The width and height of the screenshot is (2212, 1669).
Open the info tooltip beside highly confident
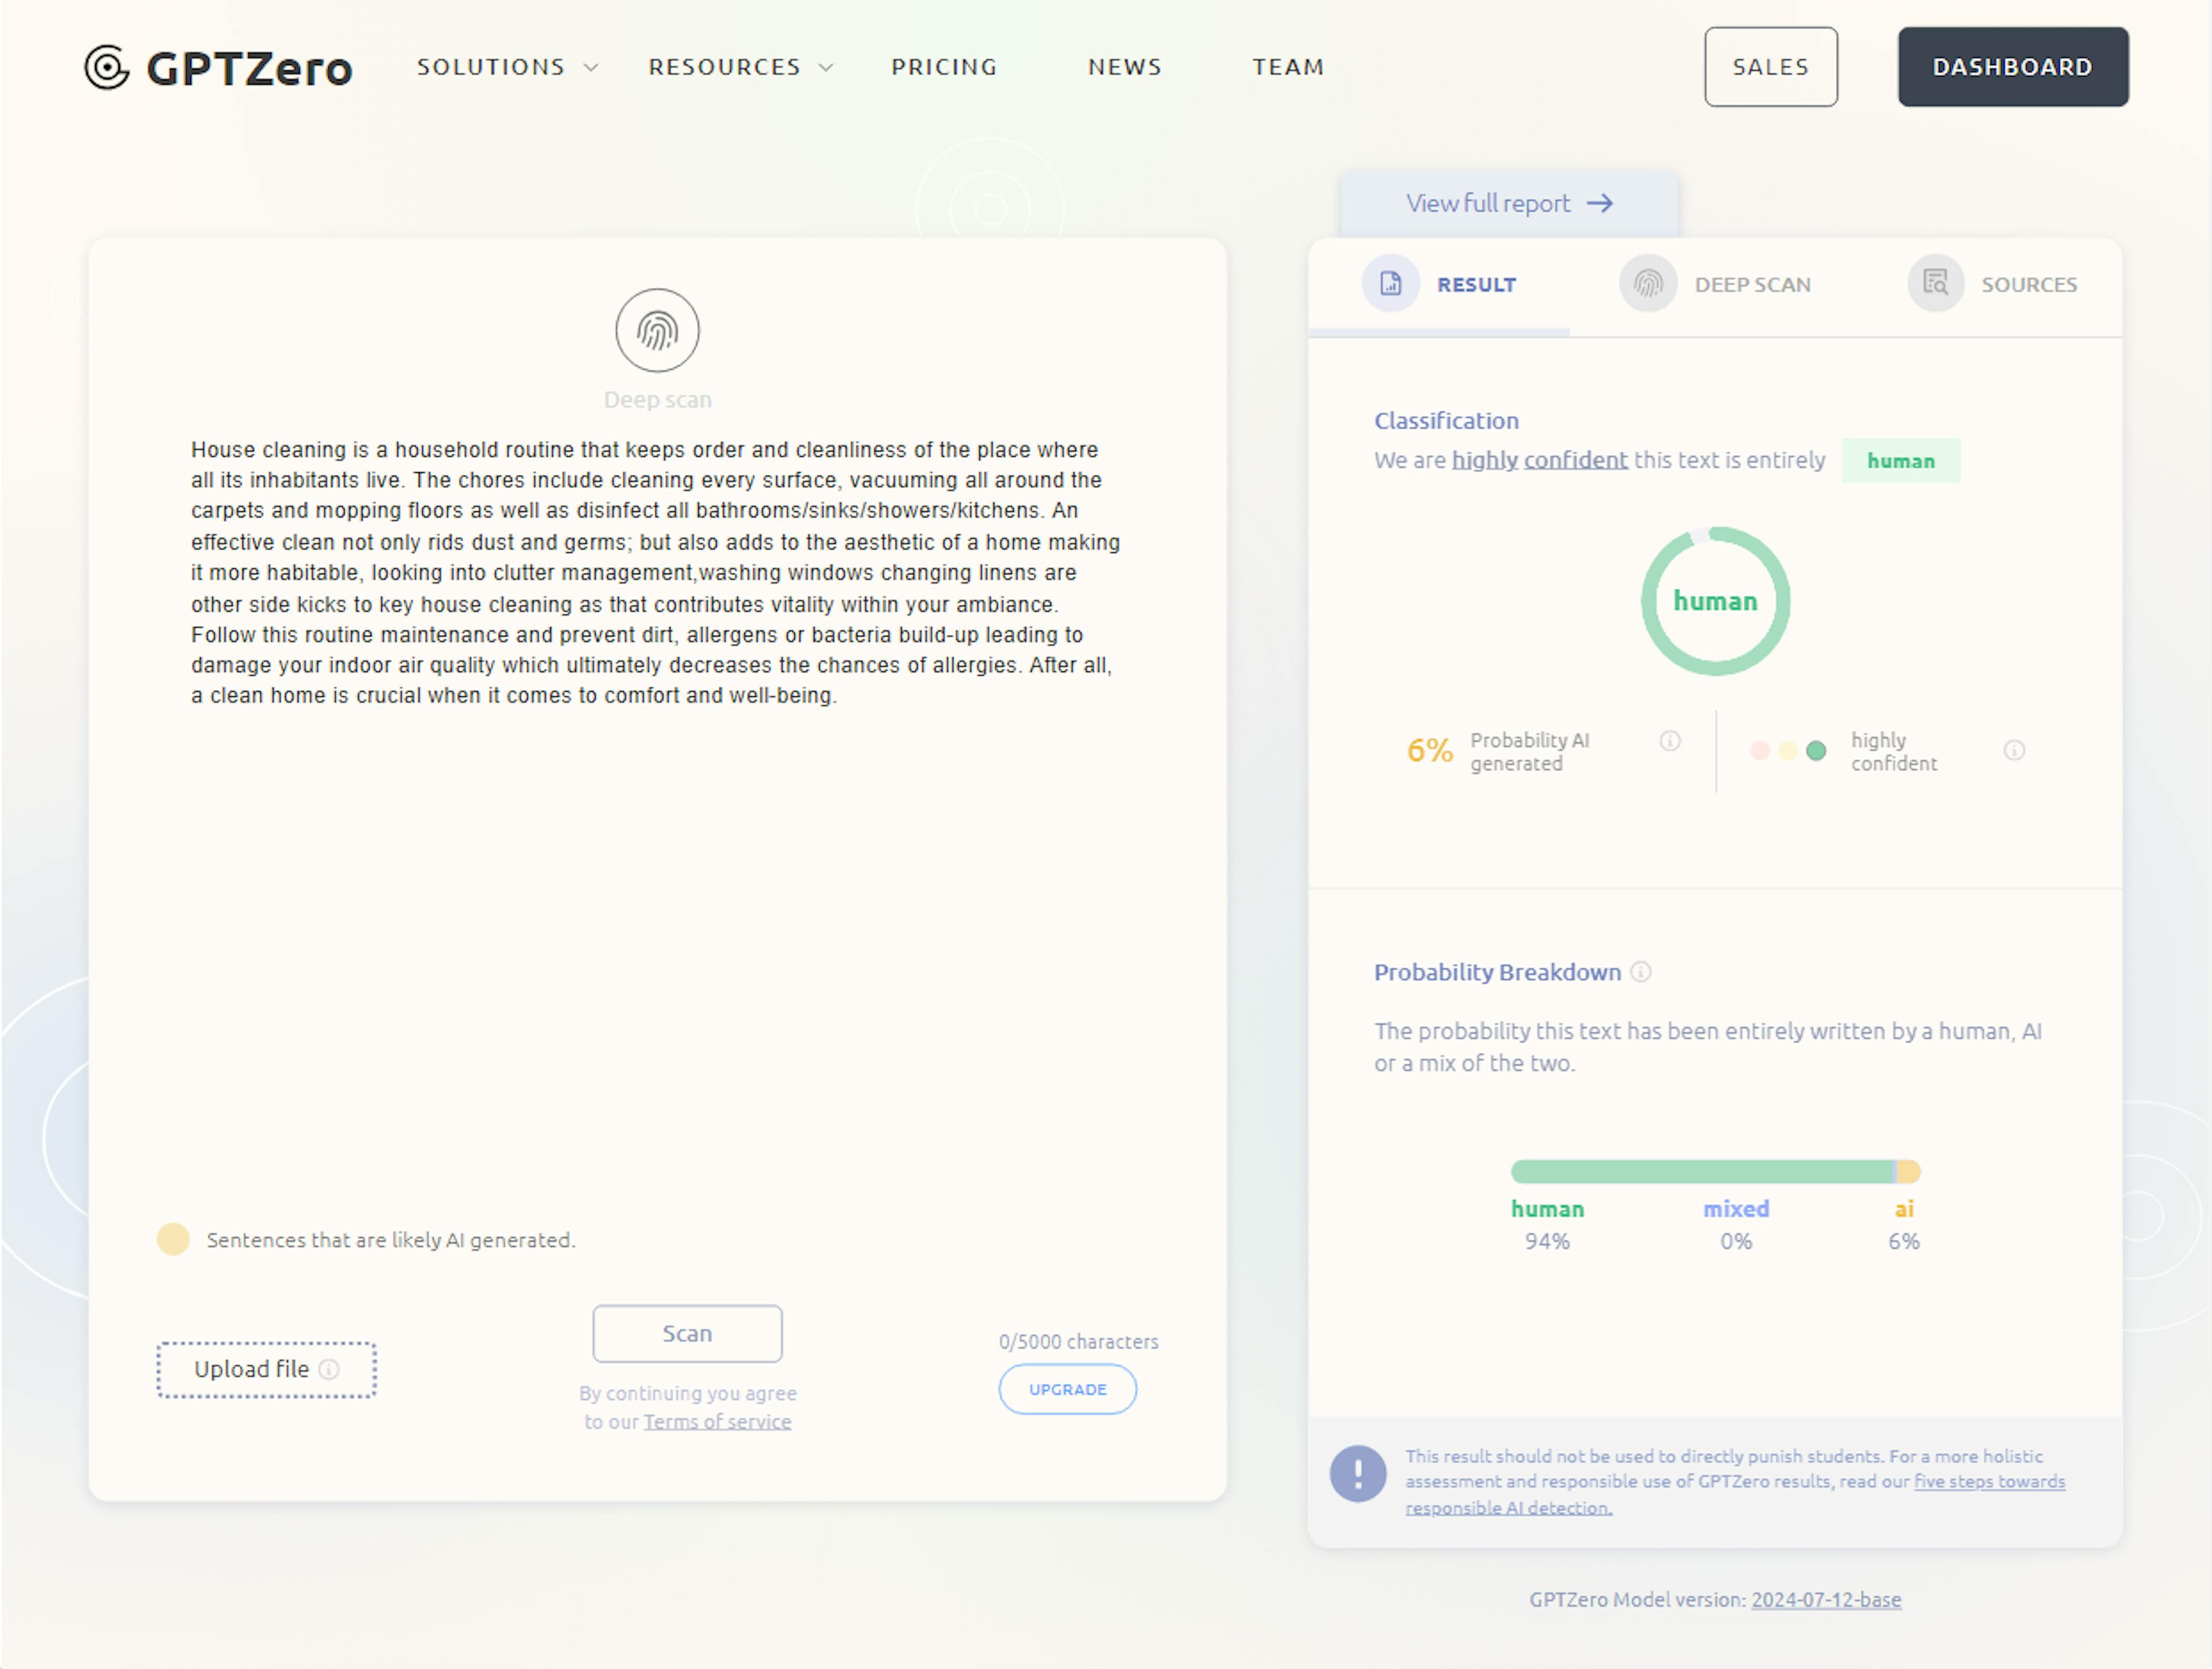click(2014, 750)
